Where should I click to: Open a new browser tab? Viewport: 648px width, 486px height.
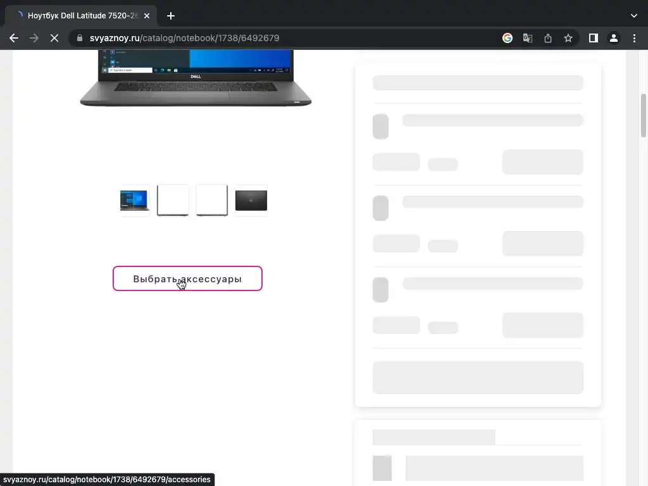click(x=171, y=16)
